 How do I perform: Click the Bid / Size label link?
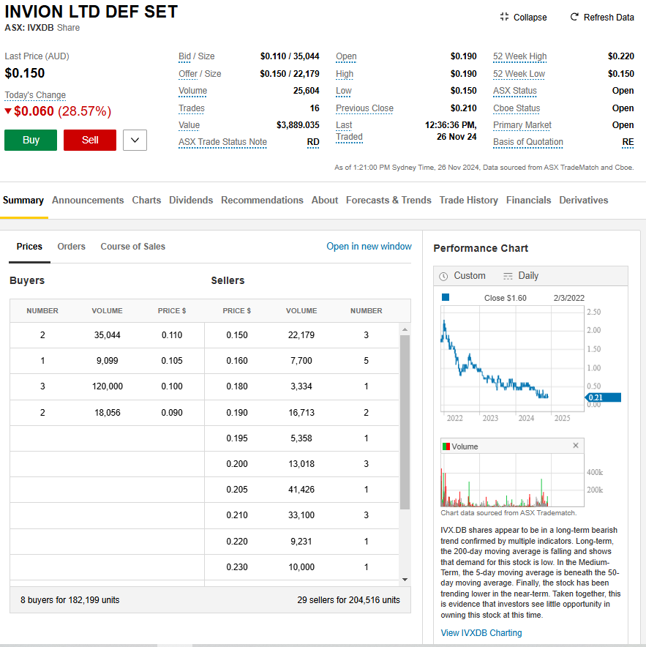coord(196,56)
